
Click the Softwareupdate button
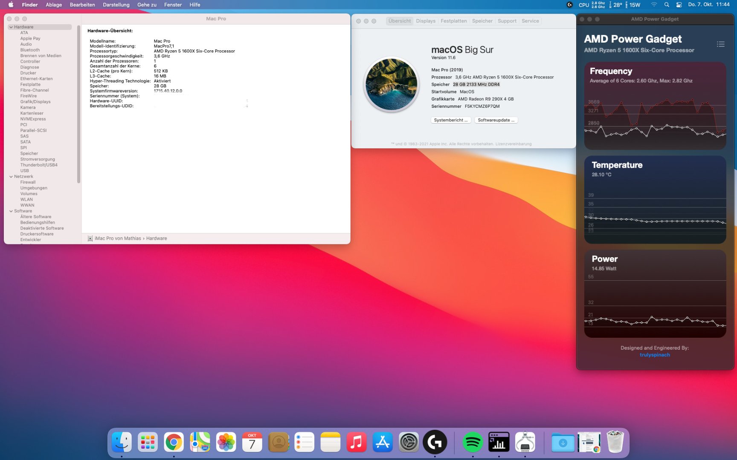(496, 120)
